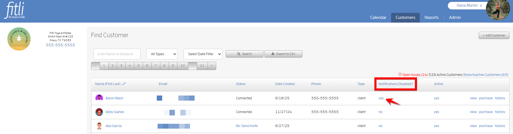Sort by Active column header
The image size is (513, 134).
tap(438, 84)
